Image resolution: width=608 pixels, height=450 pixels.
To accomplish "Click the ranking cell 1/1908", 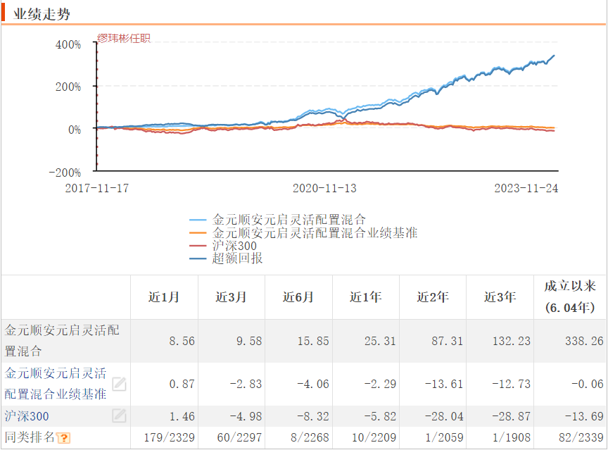I will (512, 437).
